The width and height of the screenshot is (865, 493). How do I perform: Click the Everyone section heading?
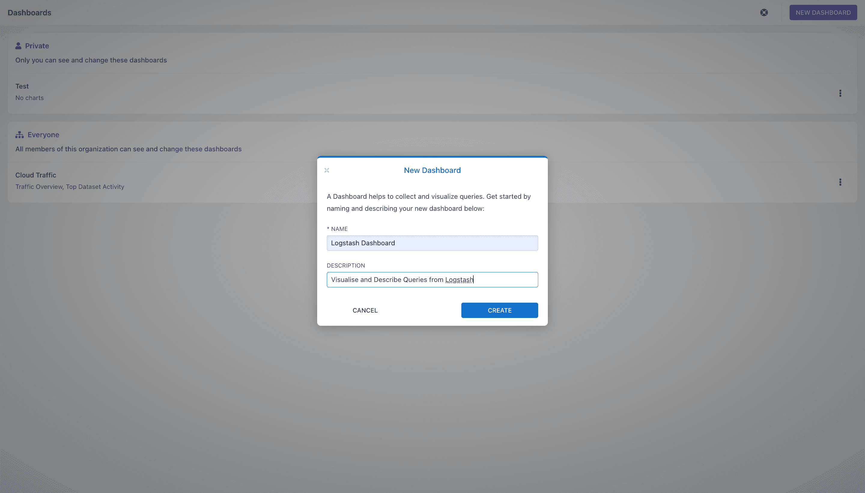pyautogui.click(x=43, y=135)
